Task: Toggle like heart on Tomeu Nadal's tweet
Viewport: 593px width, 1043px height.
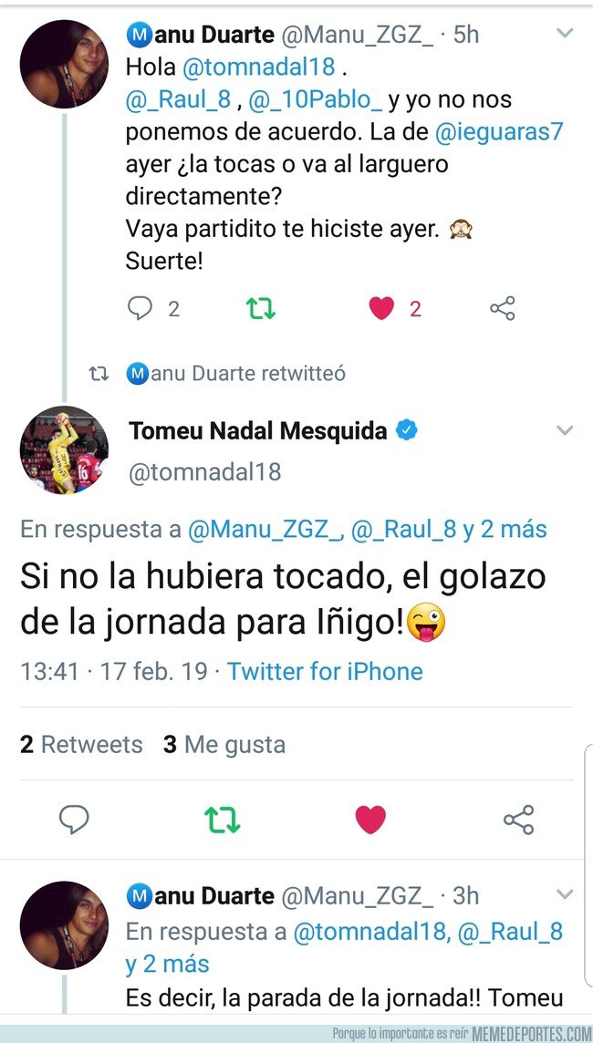Action: coord(370,820)
